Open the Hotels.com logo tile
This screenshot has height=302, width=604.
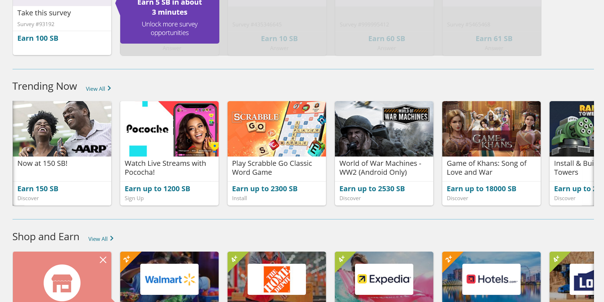491,279
